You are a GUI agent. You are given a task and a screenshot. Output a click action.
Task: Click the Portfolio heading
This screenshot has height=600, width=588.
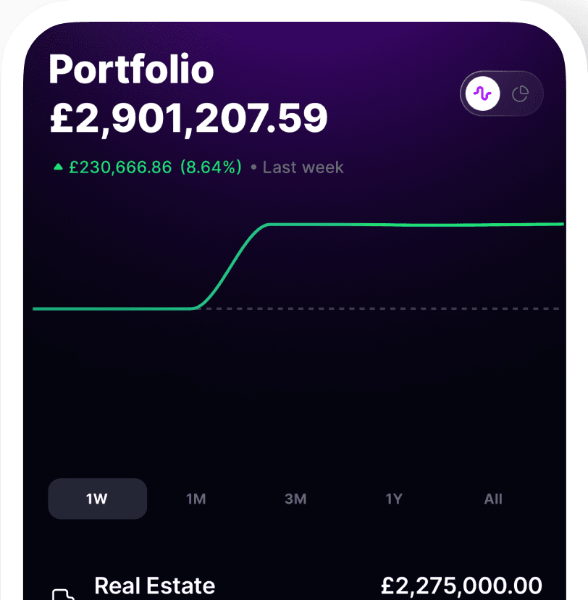[x=131, y=70]
